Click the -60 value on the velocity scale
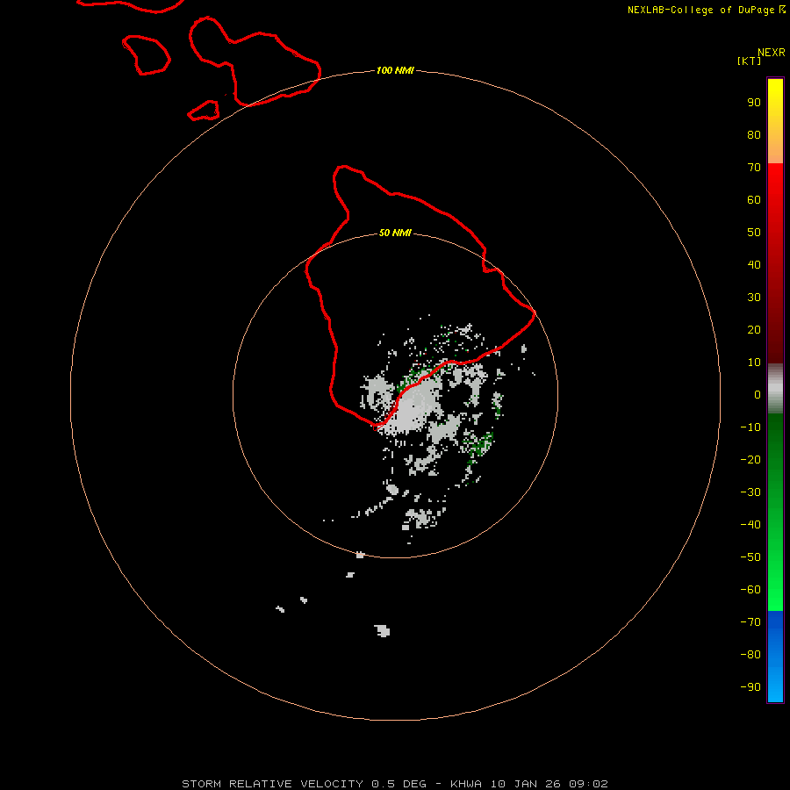 tap(750, 590)
